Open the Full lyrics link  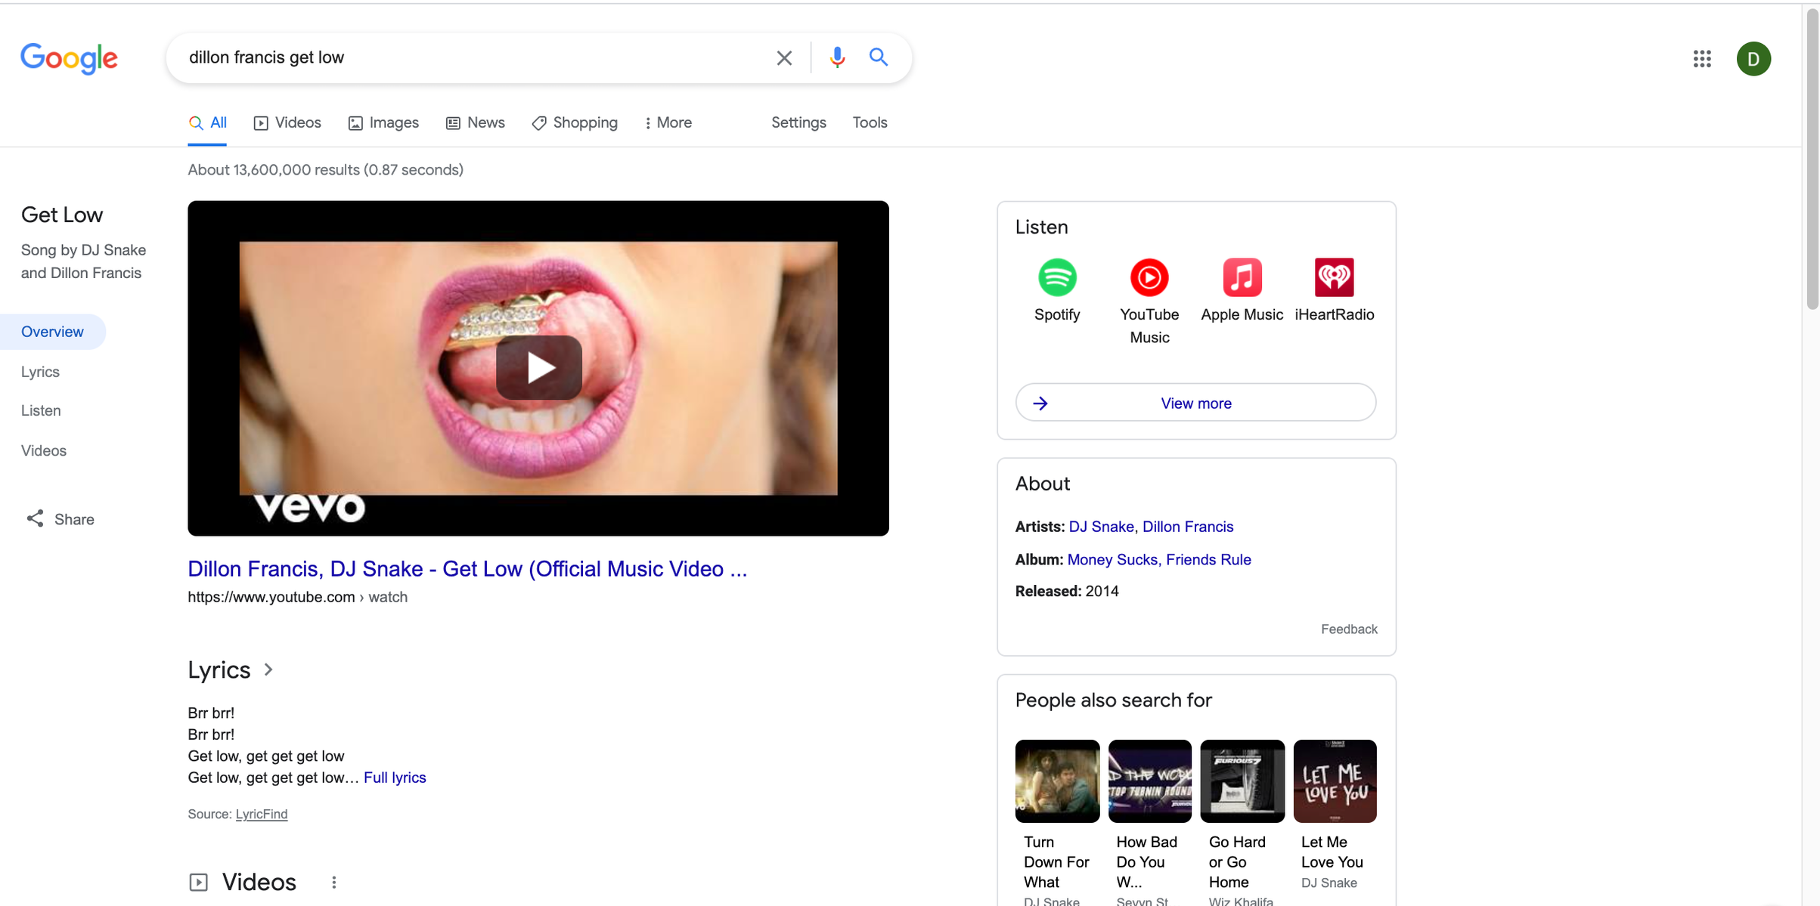pos(395,778)
